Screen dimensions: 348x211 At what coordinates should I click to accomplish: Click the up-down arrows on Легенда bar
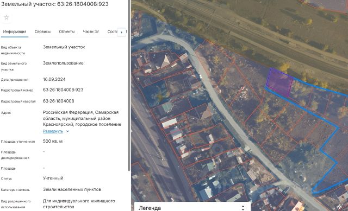click(x=243, y=208)
